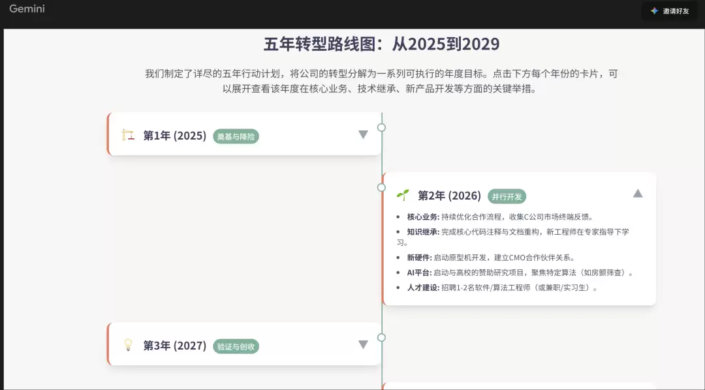
Task: Click the sparkle icon beside 邀请好友
Action: [654, 11]
